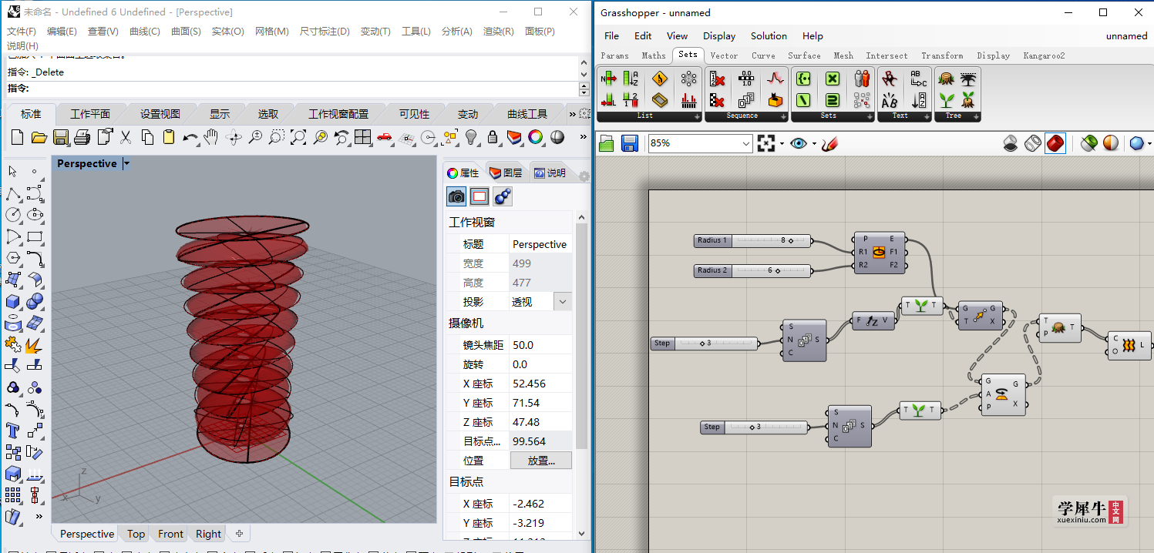Expand more Rhino toolbar tabs chevron

(572, 114)
